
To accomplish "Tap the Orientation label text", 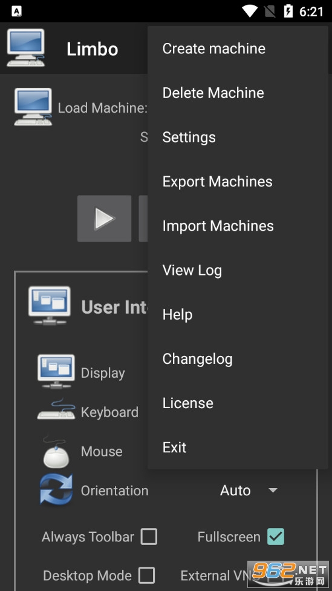I will (x=114, y=490).
